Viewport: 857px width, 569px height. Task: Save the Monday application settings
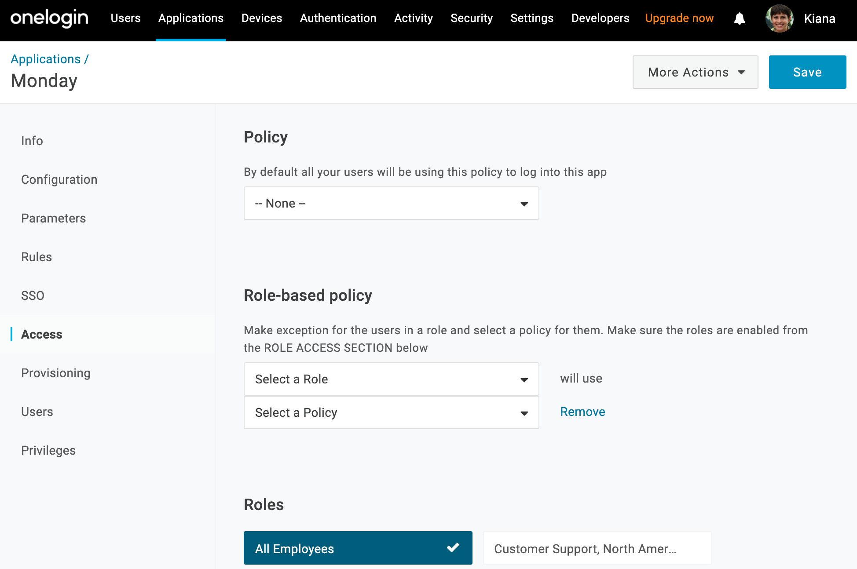[x=808, y=72]
